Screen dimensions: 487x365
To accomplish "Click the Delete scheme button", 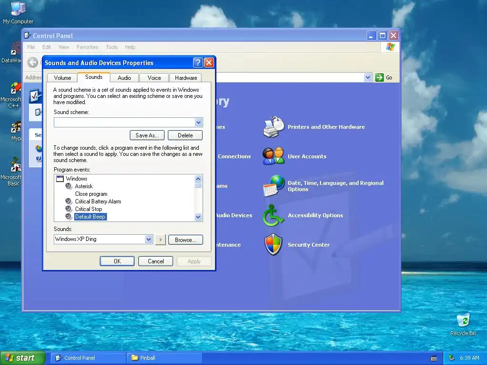I will coord(185,135).
